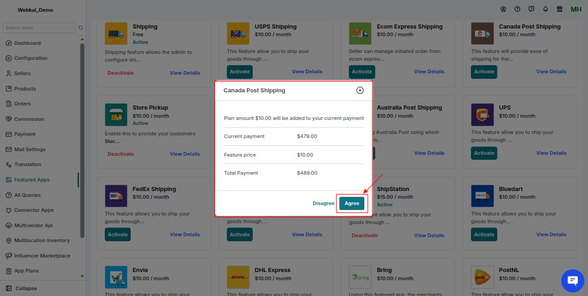Viewport: 588px width, 296px height.
Task: View Details for Canada Post Shipping
Action: point(551,72)
